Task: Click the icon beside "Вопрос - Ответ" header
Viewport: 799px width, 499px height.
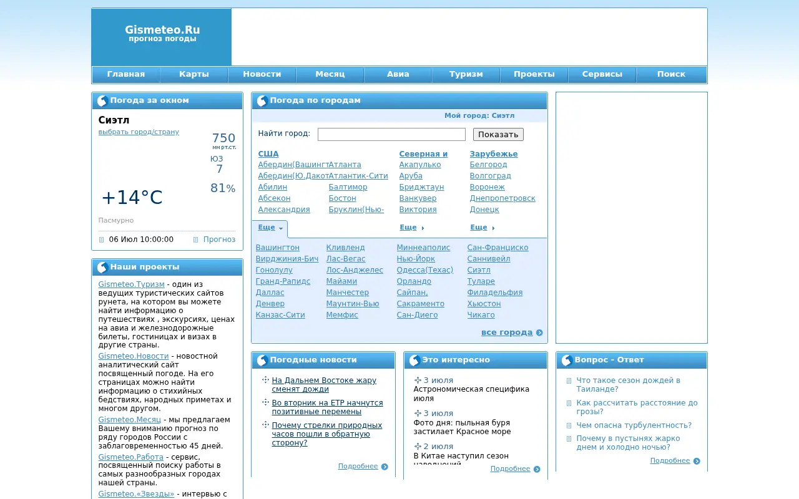Action: tap(567, 361)
